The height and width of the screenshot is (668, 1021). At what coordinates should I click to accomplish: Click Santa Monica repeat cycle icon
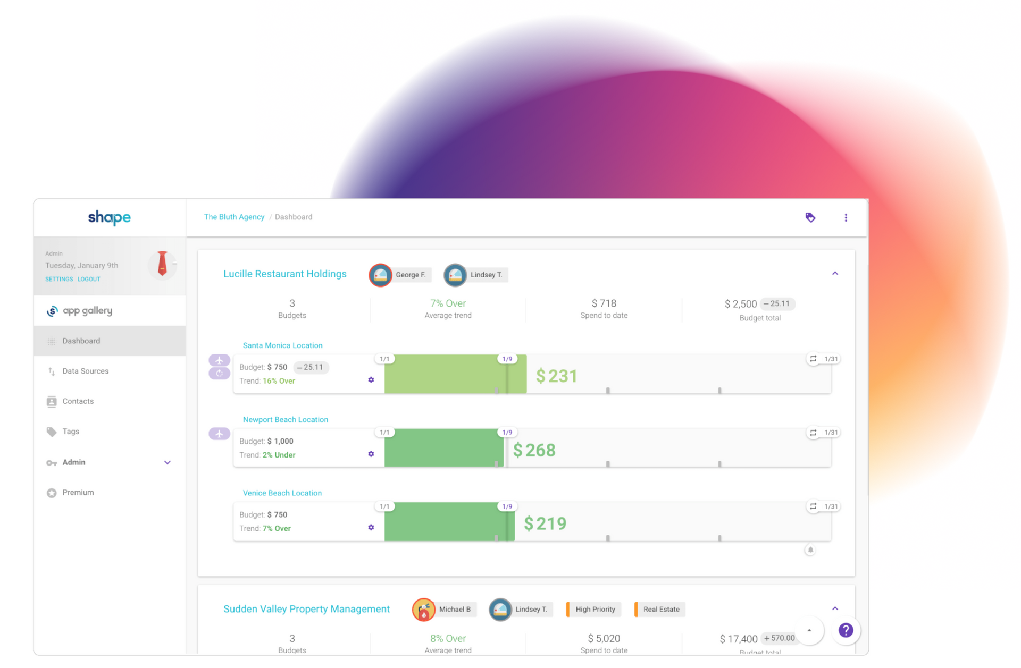(x=813, y=359)
